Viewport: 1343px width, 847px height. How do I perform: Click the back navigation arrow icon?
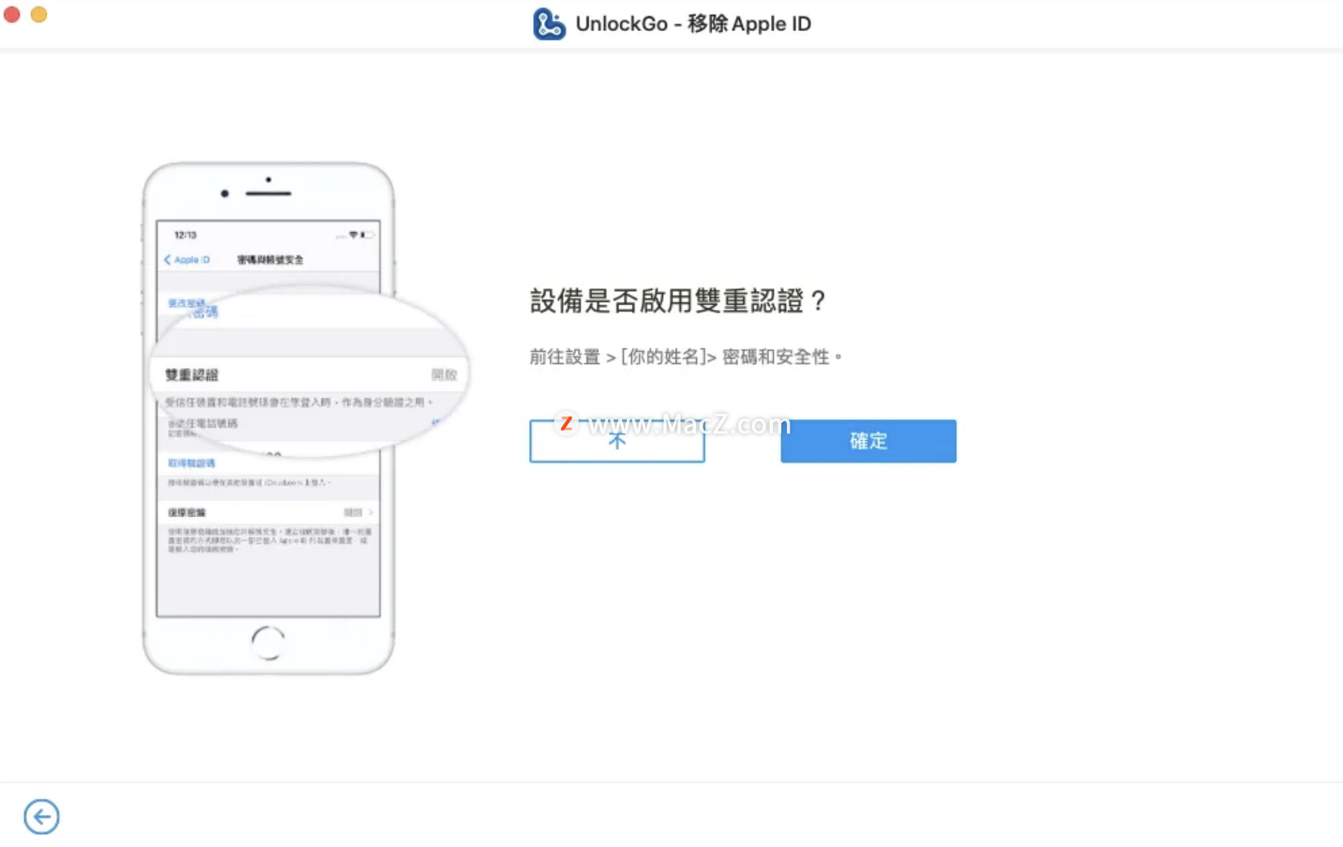(x=41, y=816)
